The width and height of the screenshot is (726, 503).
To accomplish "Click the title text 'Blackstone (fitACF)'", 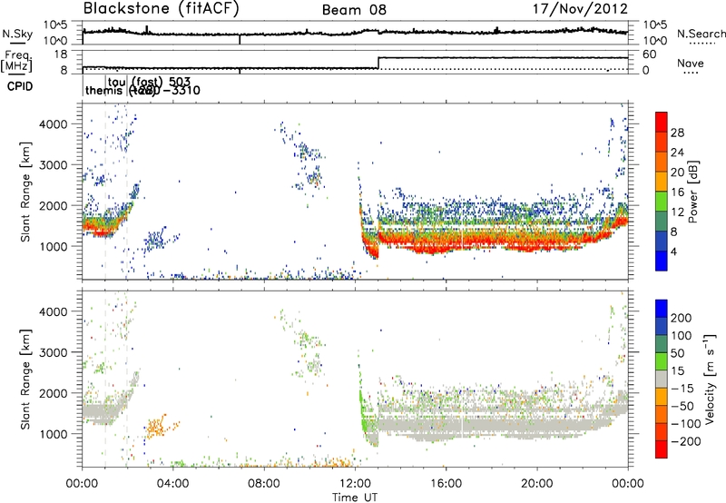I will [162, 9].
